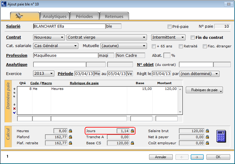Confirm with the OK button

click(x=218, y=157)
